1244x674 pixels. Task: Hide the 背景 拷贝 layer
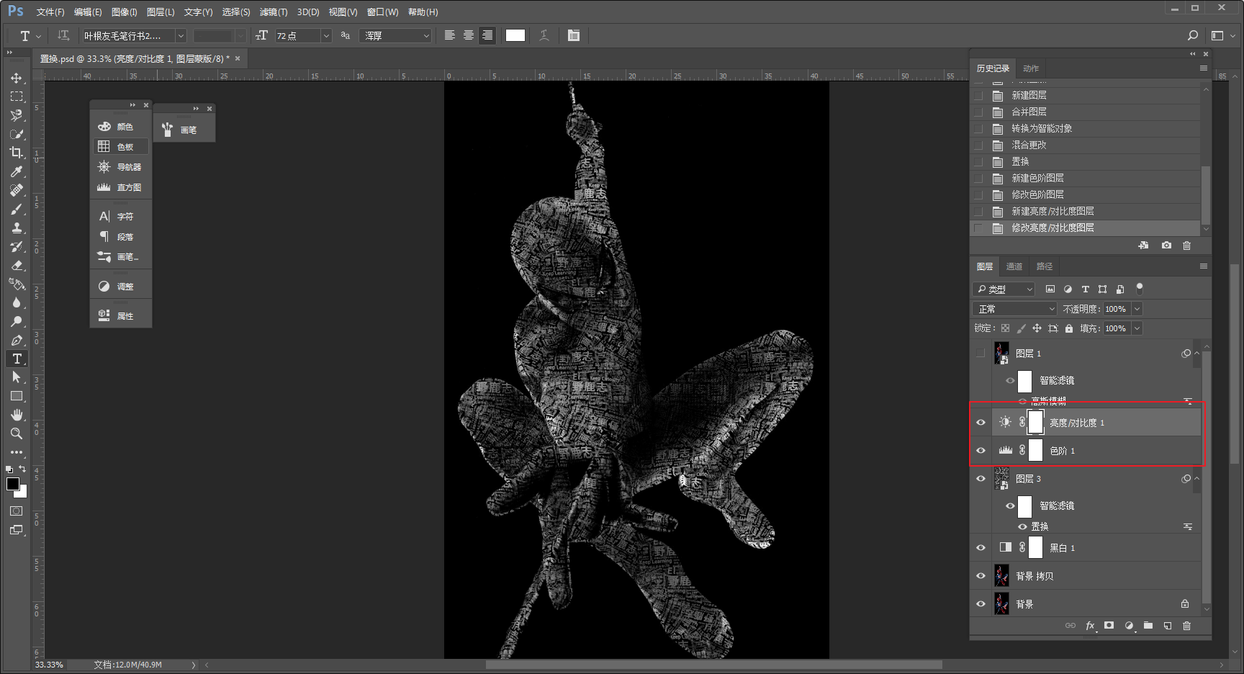981,576
